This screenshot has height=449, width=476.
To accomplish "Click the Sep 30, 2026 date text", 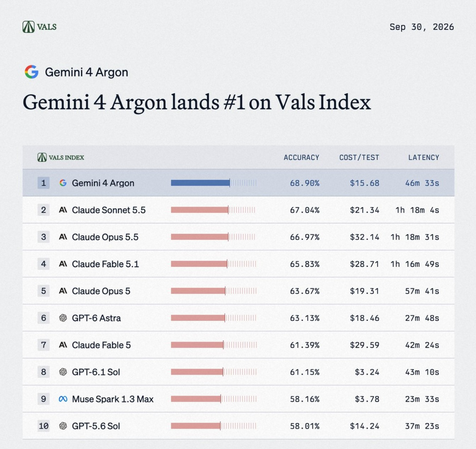I will point(421,27).
